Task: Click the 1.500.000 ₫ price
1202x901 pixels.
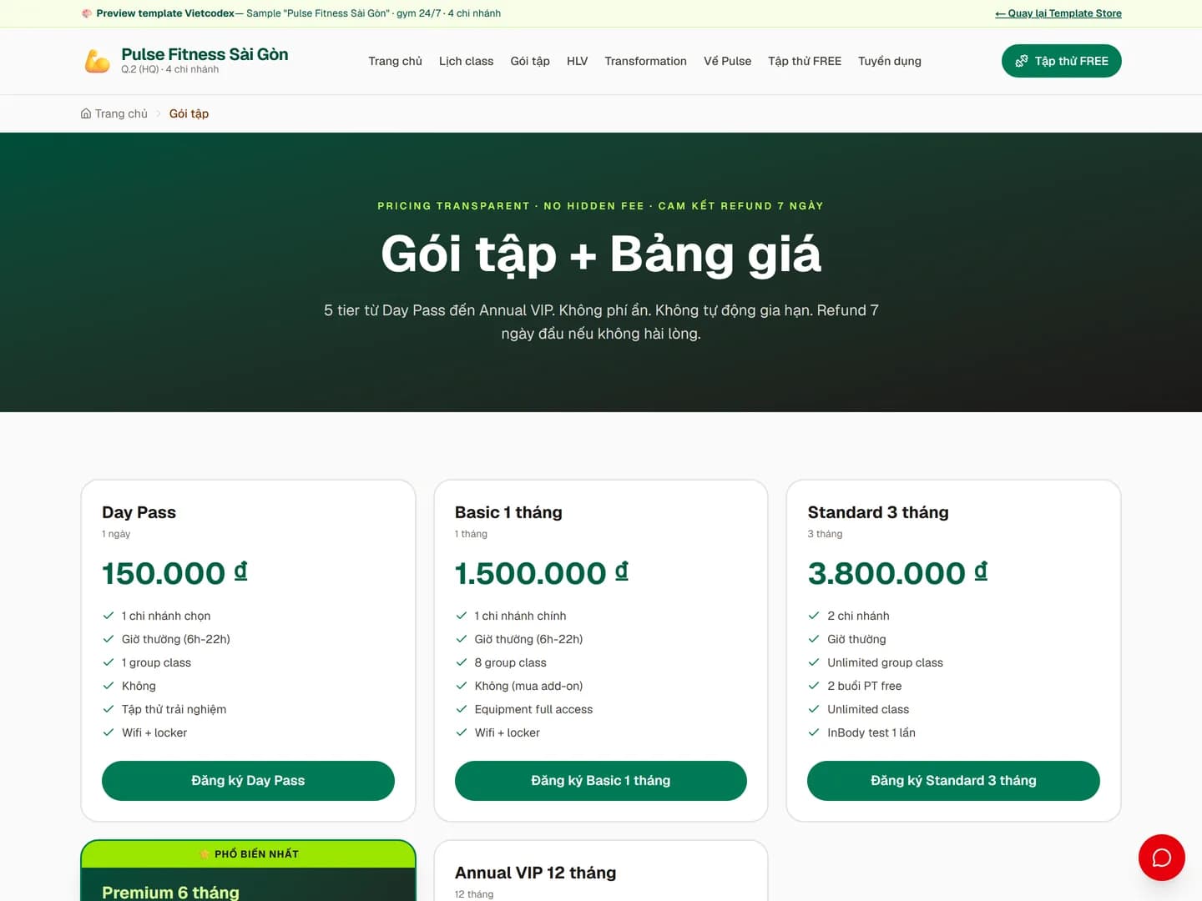Action: click(x=542, y=573)
